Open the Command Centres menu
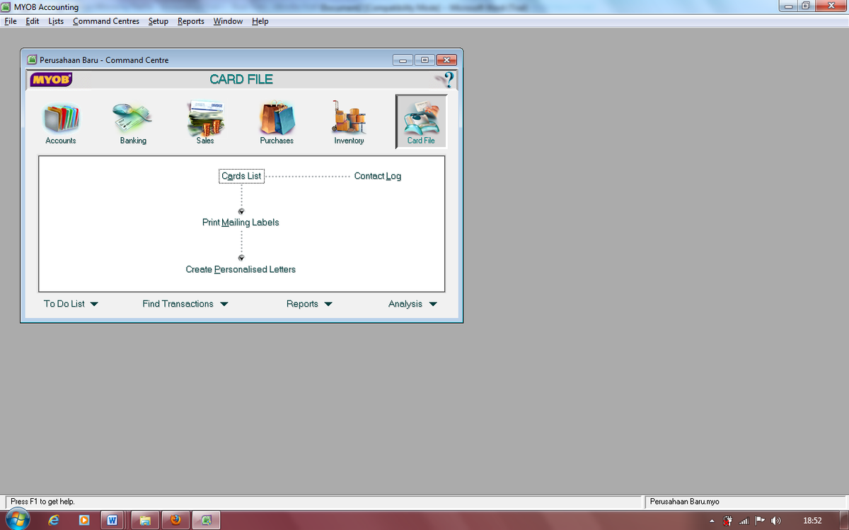This screenshot has width=849, height=530. [x=106, y=21]
